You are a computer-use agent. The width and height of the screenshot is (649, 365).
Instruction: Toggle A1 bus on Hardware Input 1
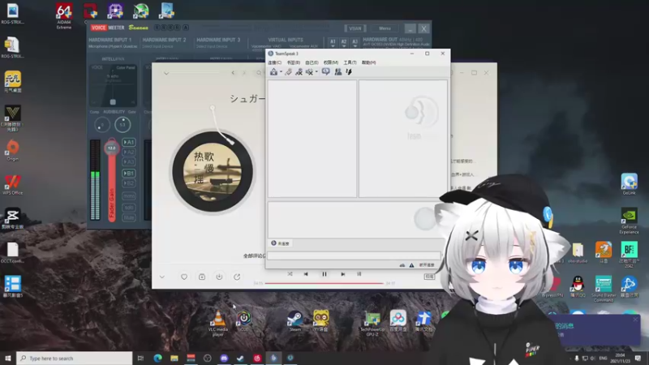[129, 142]
